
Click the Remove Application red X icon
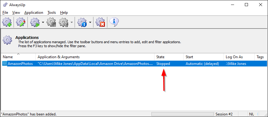[x=100, y=22]
